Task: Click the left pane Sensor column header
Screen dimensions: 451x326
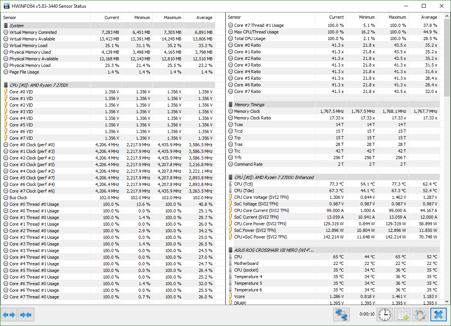Action: click(x=46, y=18)
